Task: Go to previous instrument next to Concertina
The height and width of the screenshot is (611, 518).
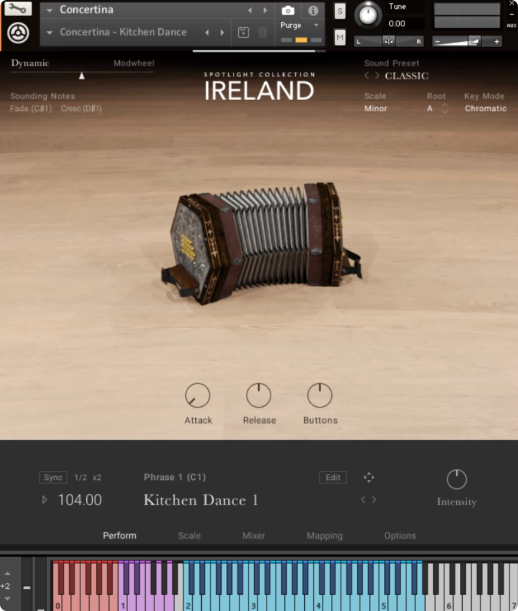Action: (x=250, y=10)
